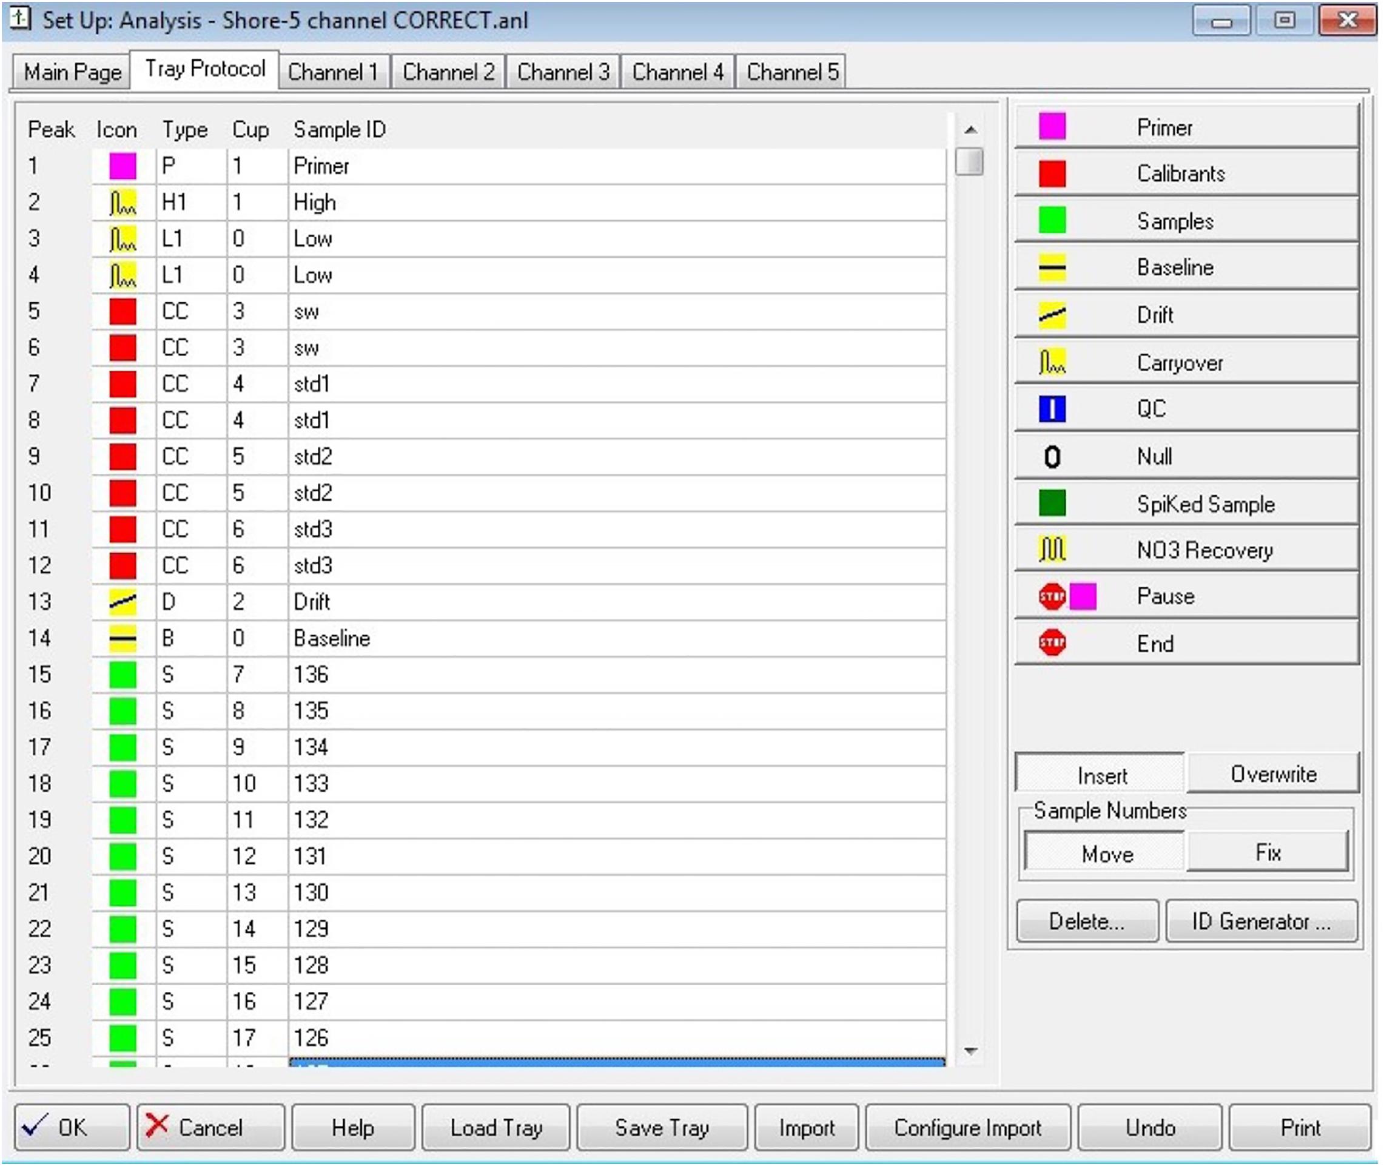Switch to Overwrite mode

(1274, 773)
